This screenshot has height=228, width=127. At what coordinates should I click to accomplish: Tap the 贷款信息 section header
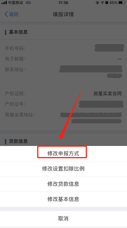point(18,141)
